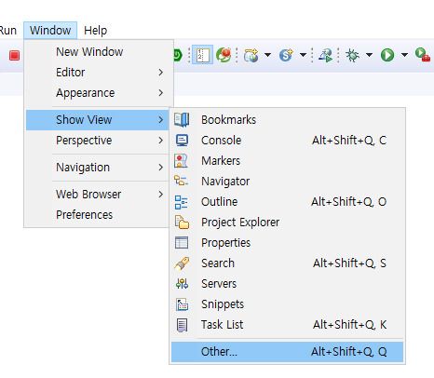
Task: Open dropdown beside new web project icon
Action: coord(267,55)
